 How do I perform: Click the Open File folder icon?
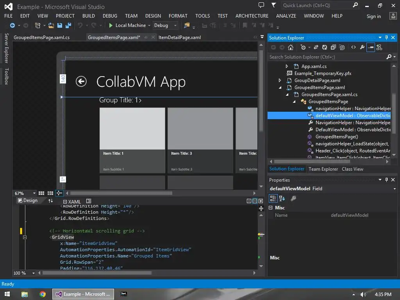(51, 25)
